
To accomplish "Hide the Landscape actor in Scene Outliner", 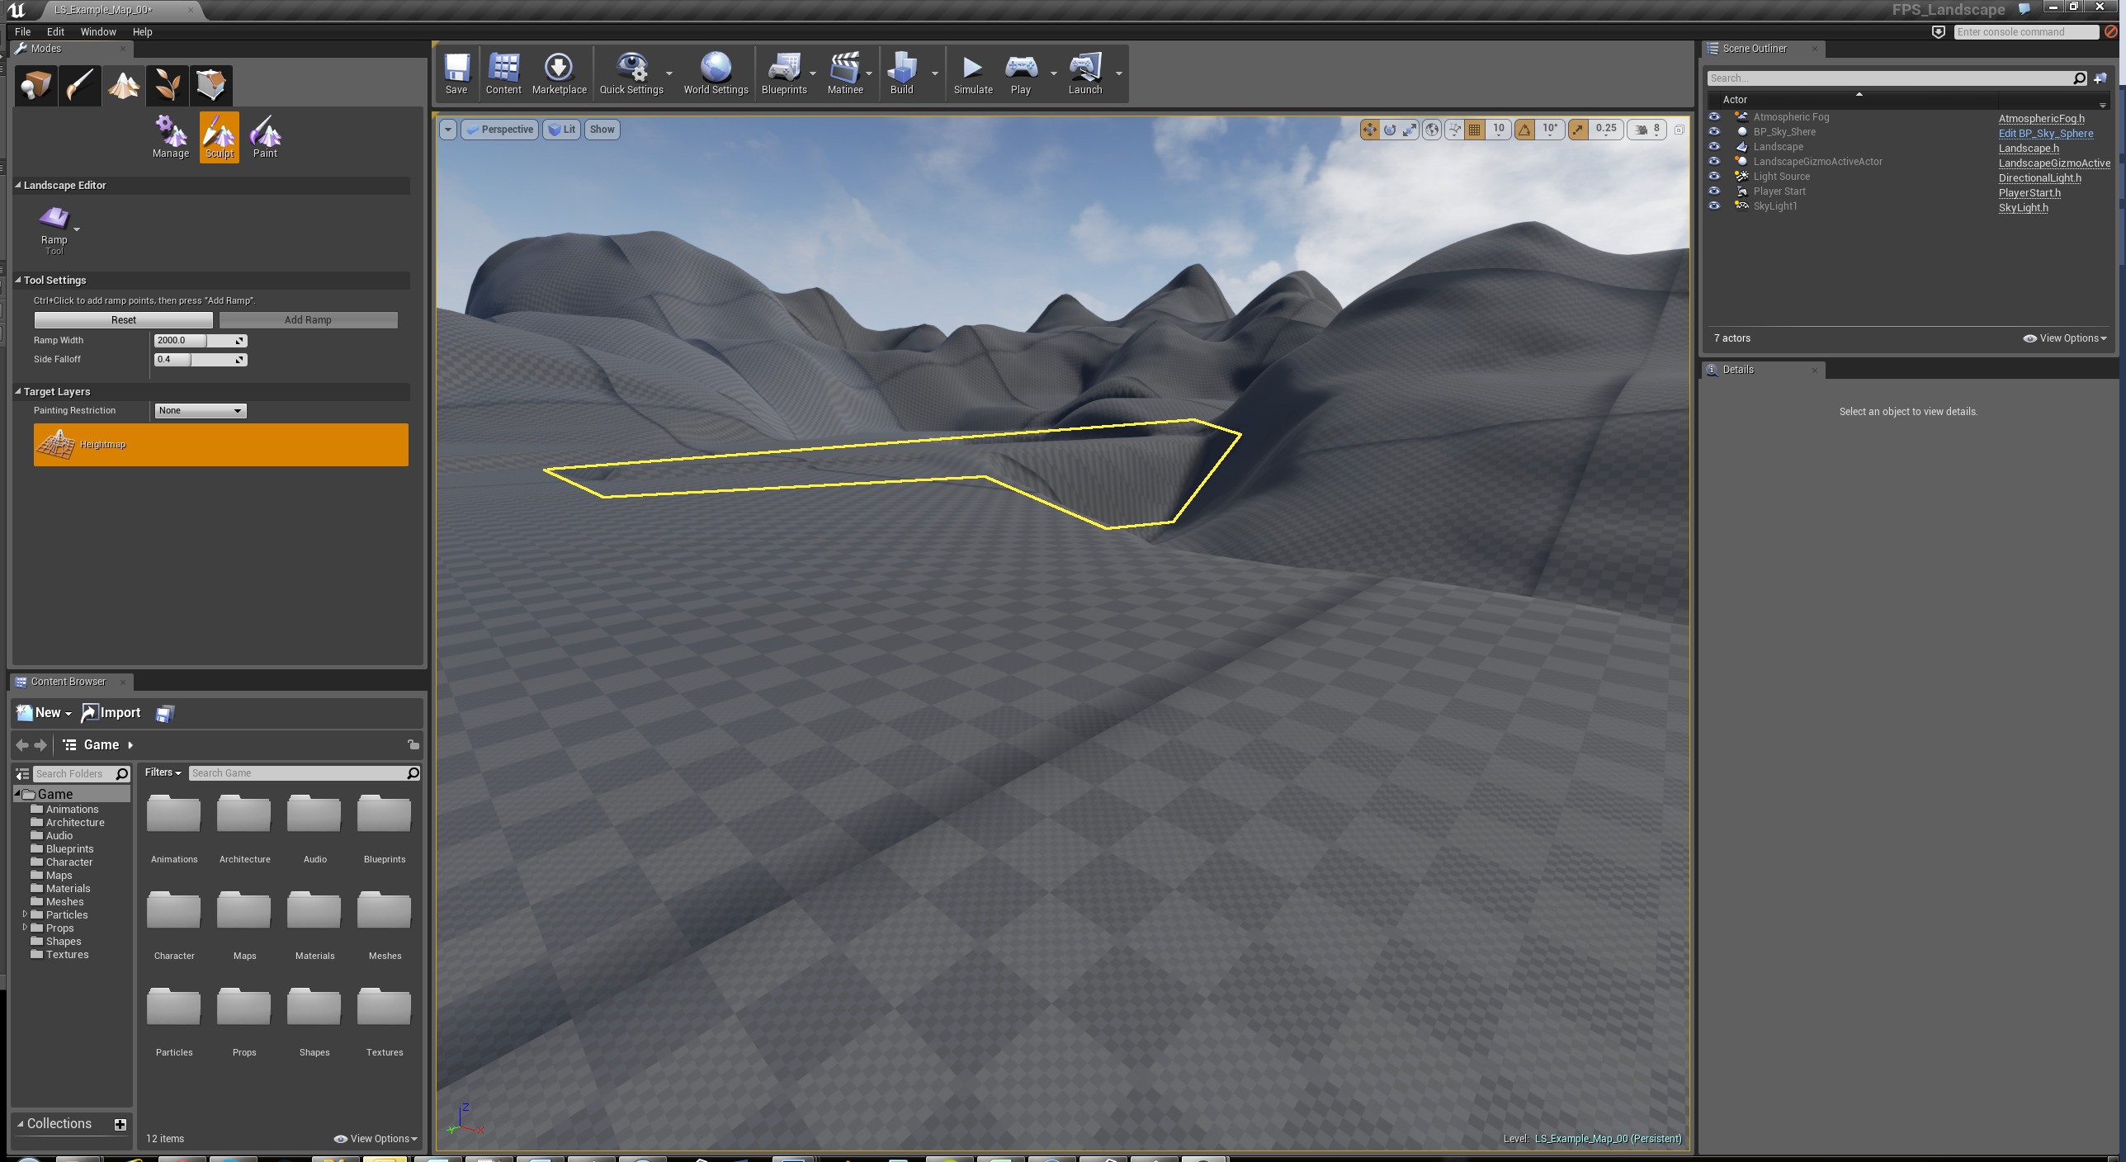I will [x=1715, y=146].
